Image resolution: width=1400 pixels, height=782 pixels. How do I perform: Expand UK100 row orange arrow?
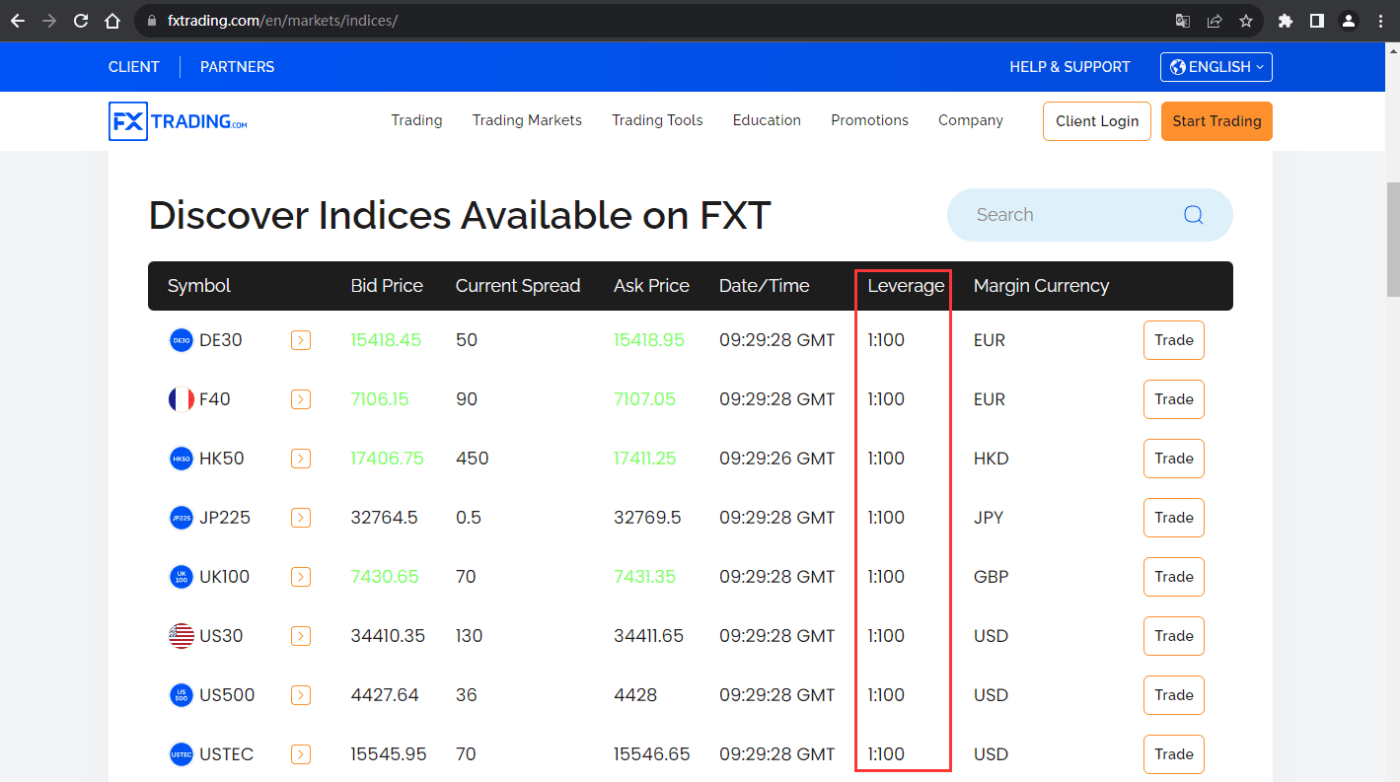(x=301, y=577)
